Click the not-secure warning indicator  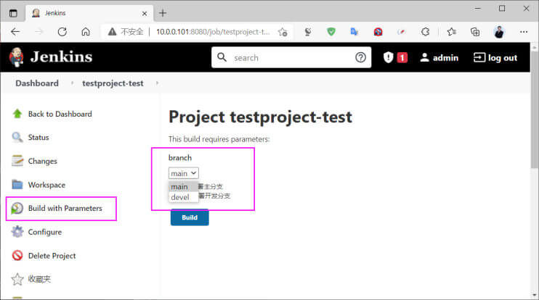pos(126,32)
